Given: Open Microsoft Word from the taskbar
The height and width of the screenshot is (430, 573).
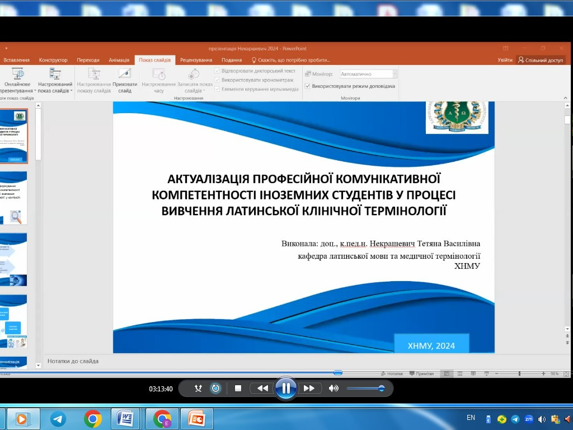Looking at the screenshot, I should (125, 419).
